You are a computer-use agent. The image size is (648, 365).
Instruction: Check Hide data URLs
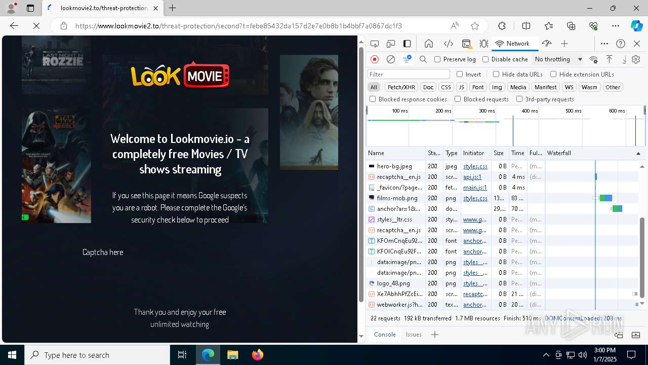pos(496,74)
